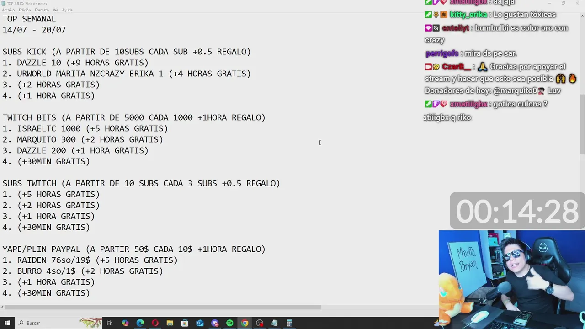Open Outlook from the taskbar
The height and width of the screenshot is (329, 585).
click(x=200, y=323)
